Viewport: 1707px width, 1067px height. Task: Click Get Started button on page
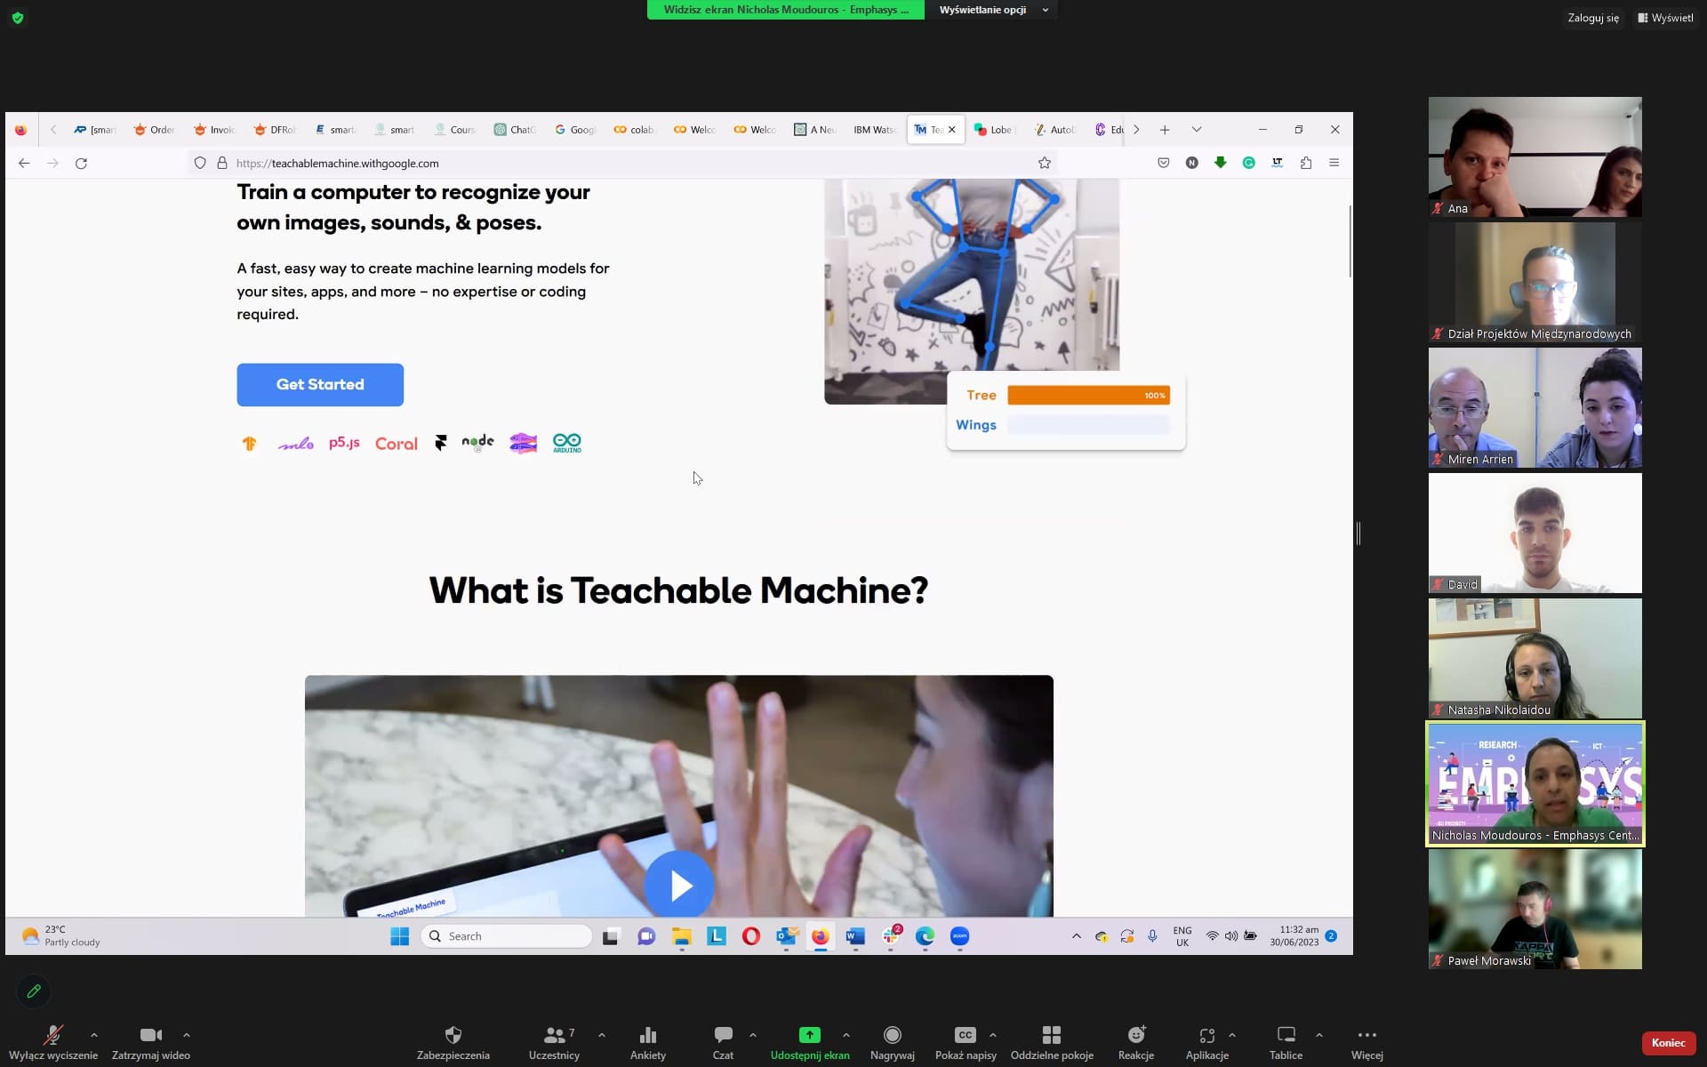coord(320,385)
